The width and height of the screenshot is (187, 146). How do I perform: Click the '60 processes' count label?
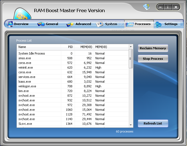(x=124, y=131)
